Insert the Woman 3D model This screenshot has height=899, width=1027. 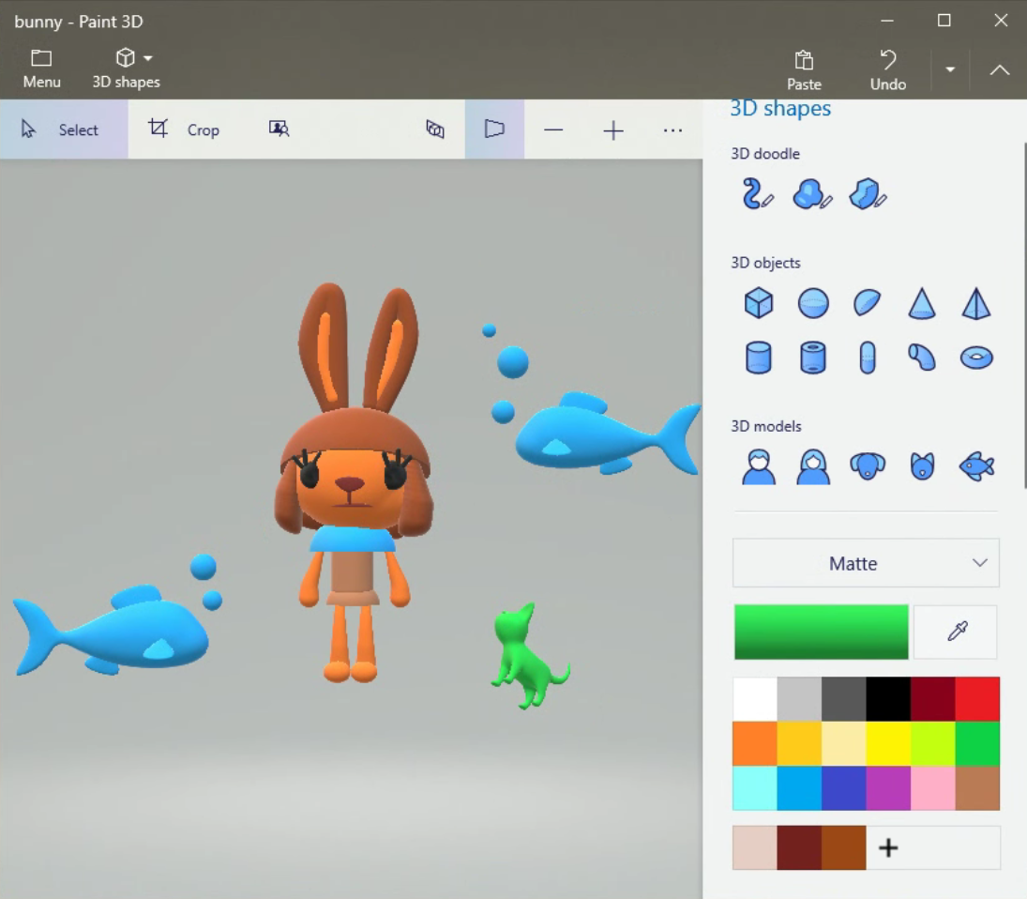pyautogui.click(x=813, y=466)
